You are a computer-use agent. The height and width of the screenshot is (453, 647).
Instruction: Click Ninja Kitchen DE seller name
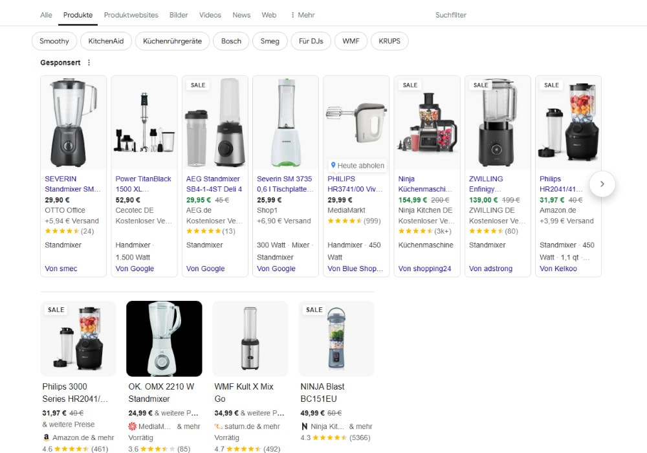(x=426, y=210)
